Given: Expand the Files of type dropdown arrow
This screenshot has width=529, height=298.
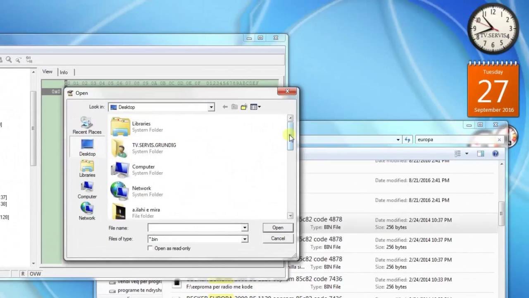Looking at the screenshot, I should (x=245, y=239).
